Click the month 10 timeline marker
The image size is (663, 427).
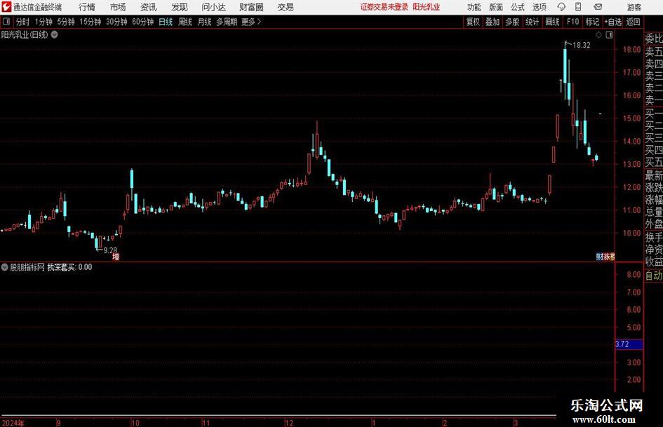click(135, 423)
